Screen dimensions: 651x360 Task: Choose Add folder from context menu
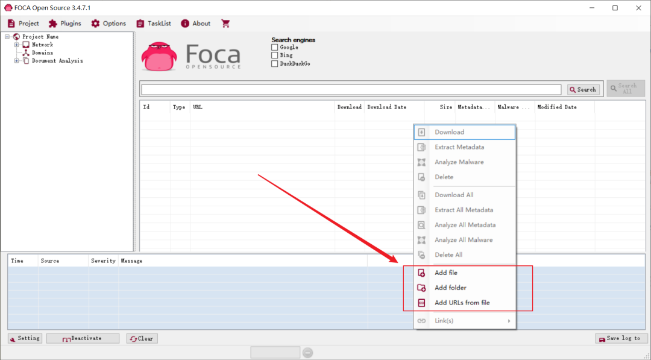point(465,288)
